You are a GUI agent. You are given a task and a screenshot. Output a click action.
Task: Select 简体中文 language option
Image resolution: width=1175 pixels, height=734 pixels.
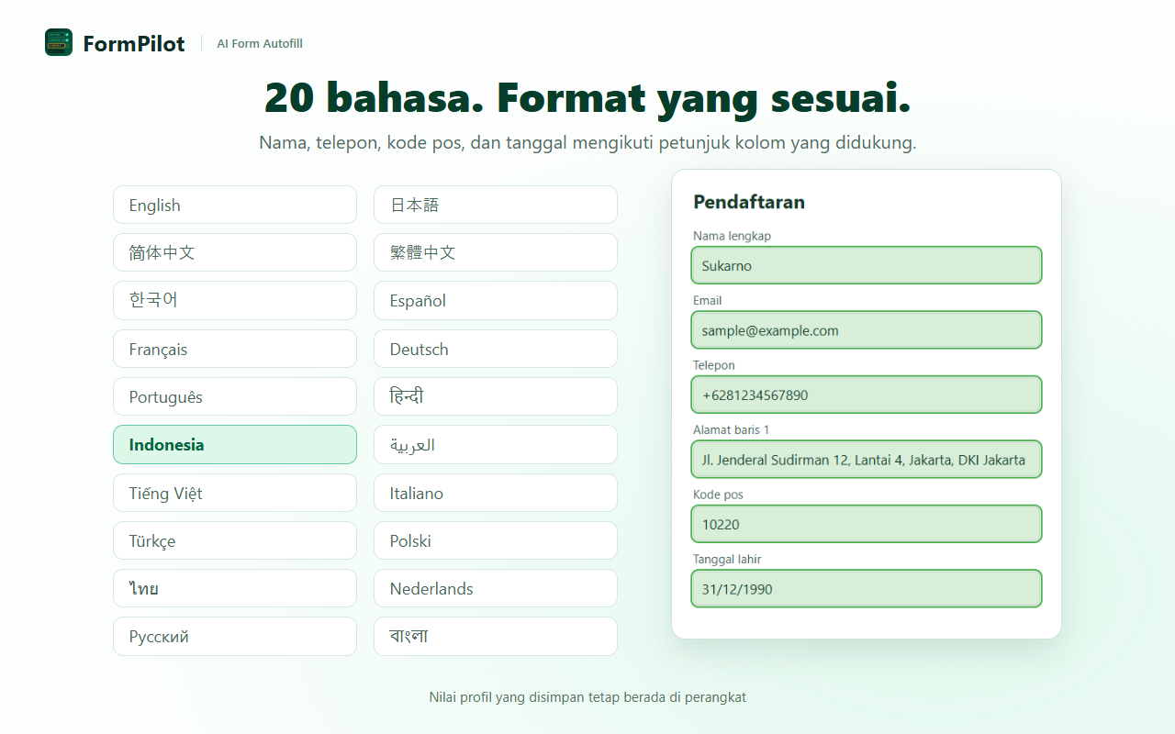click(235, 252)
